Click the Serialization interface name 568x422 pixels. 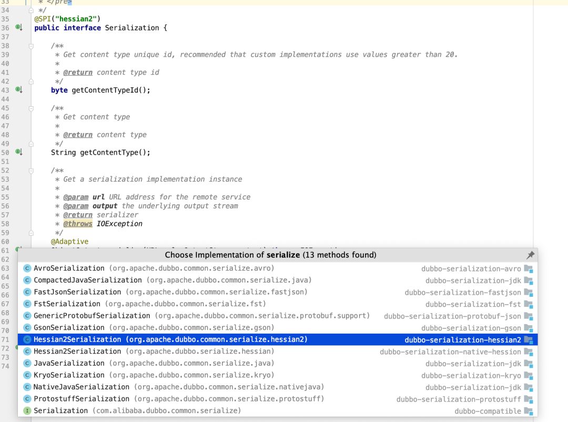pyautogui.click(x=132, y=28)
